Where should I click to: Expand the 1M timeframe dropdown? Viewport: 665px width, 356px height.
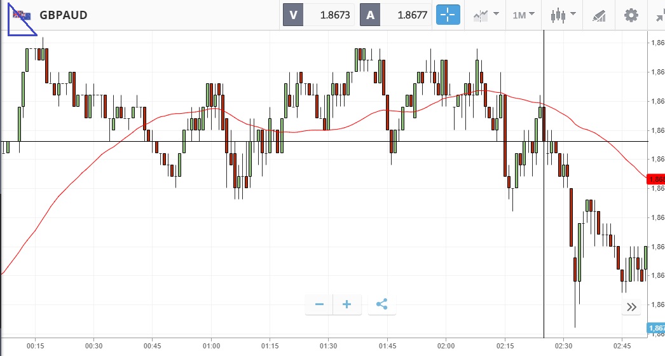[524, 15]
